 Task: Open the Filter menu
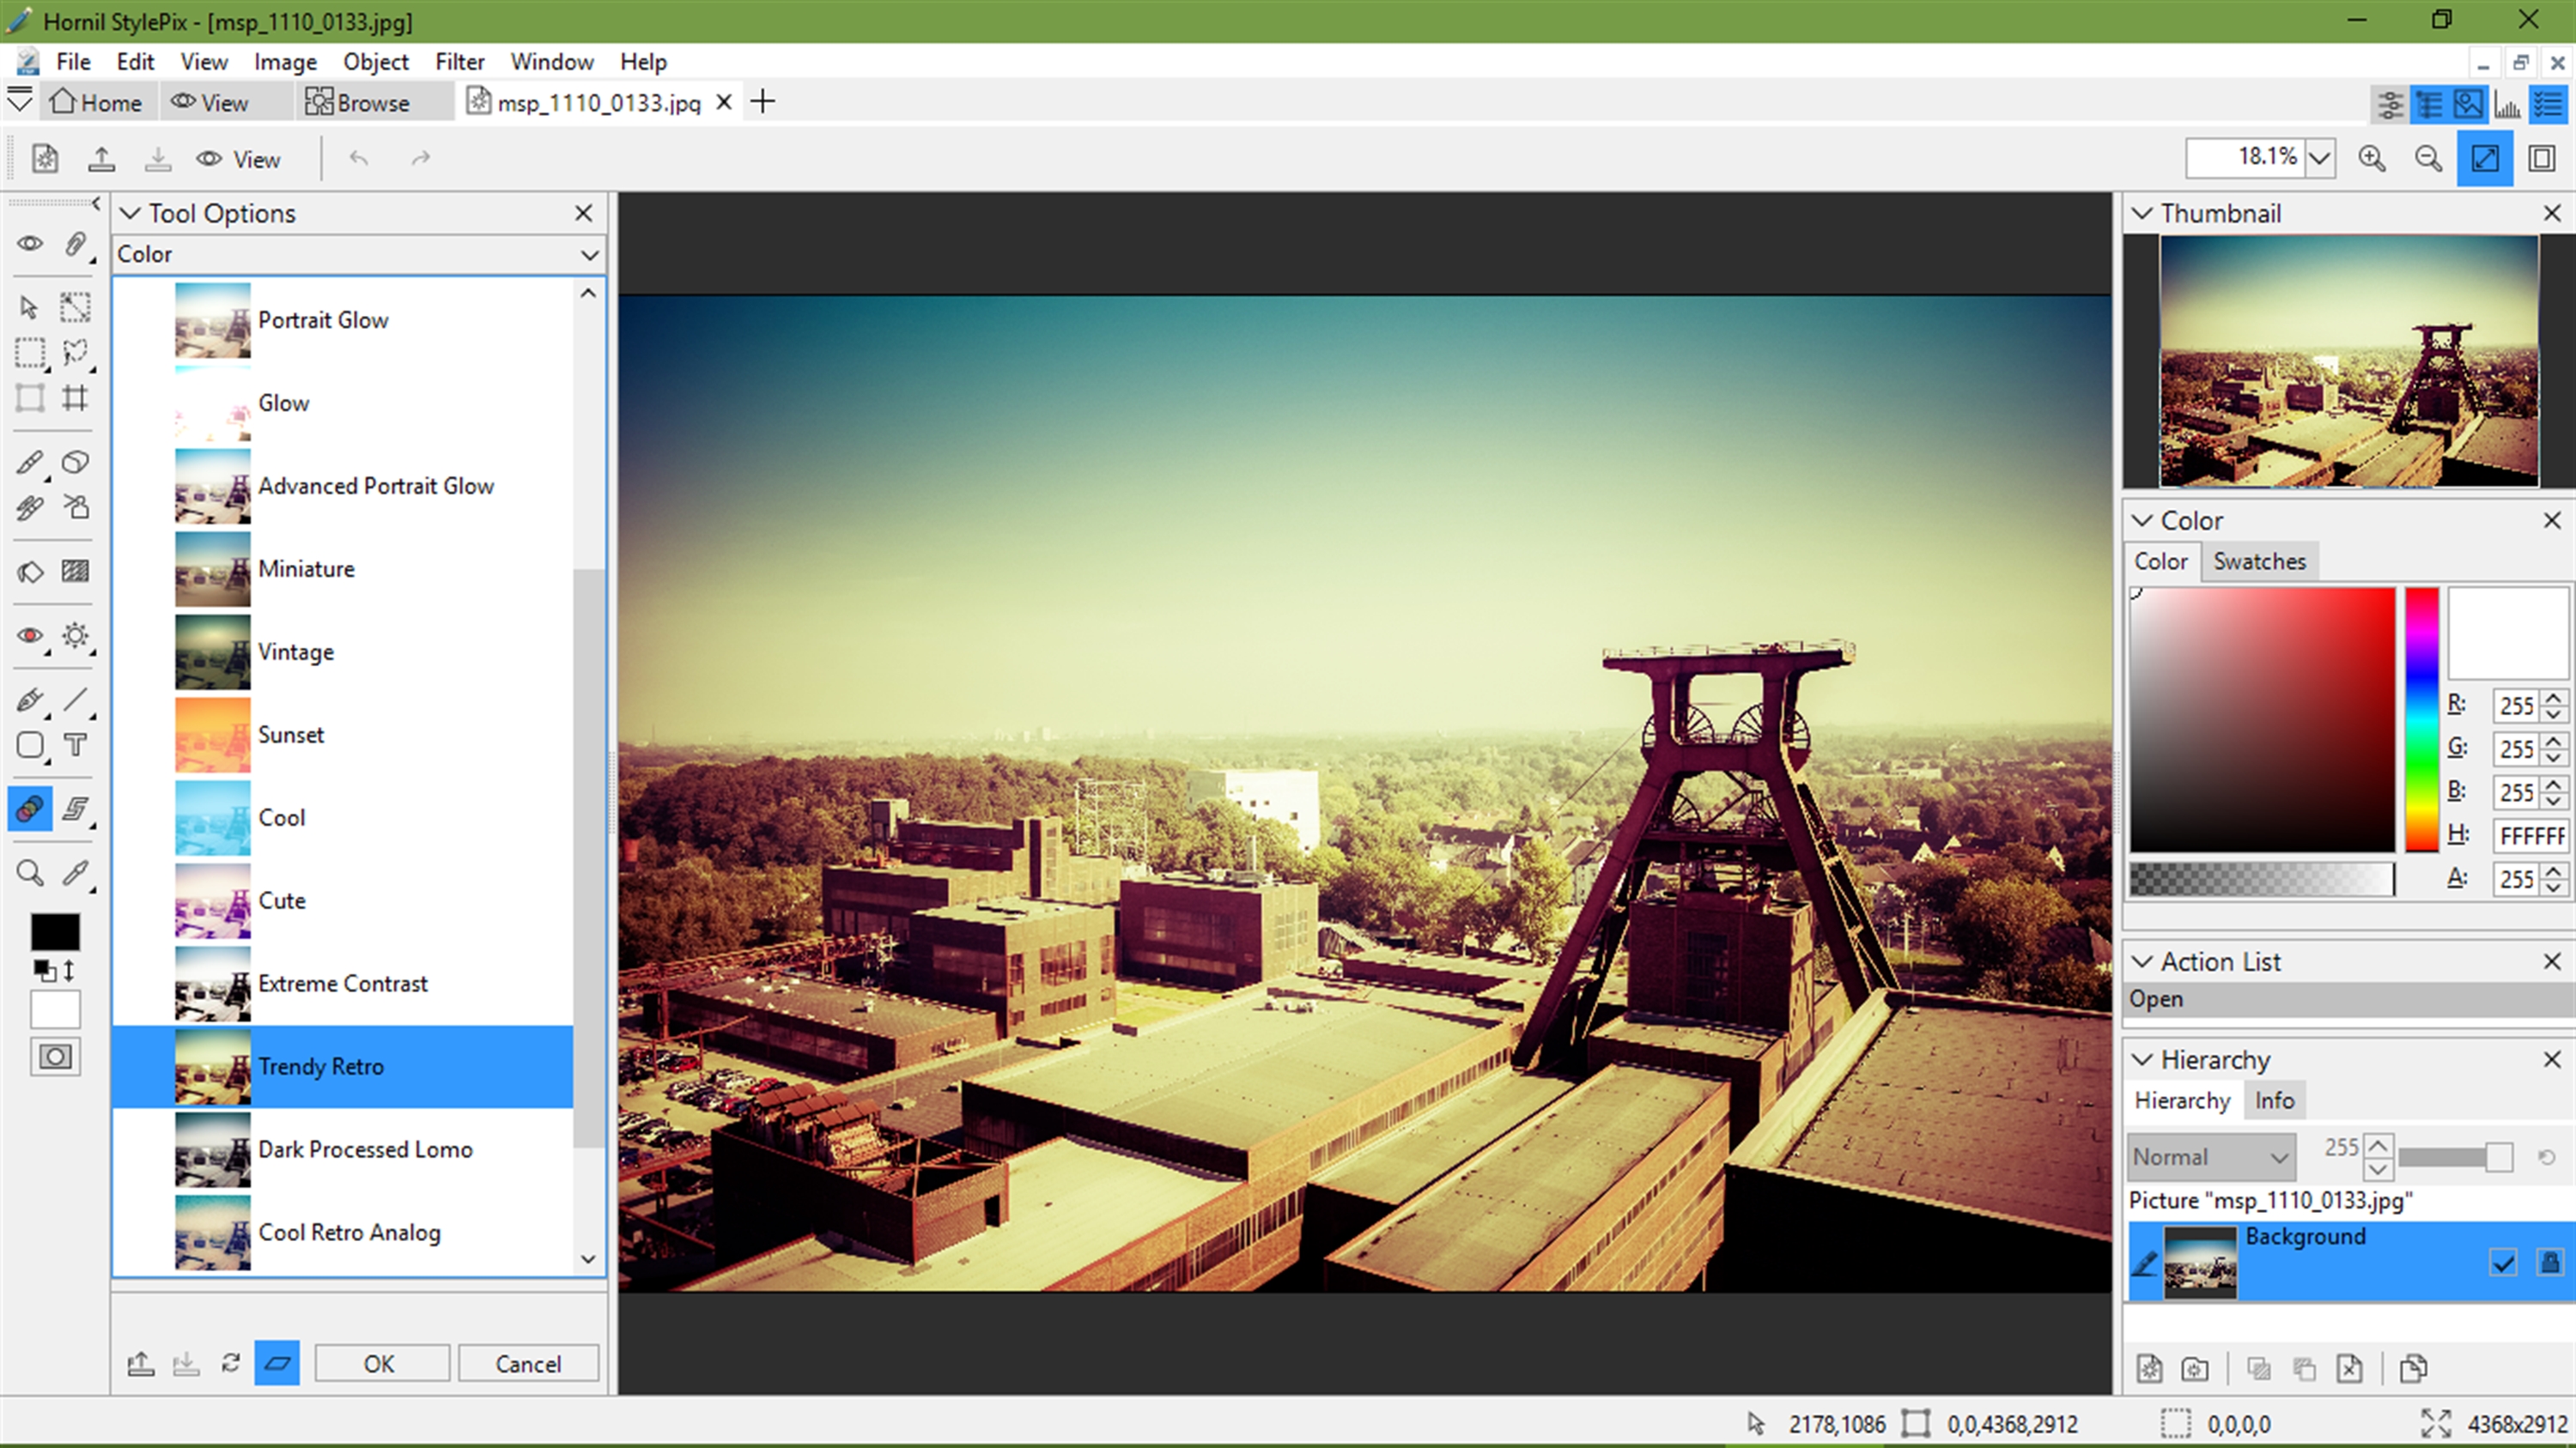(x=459, y=62)
